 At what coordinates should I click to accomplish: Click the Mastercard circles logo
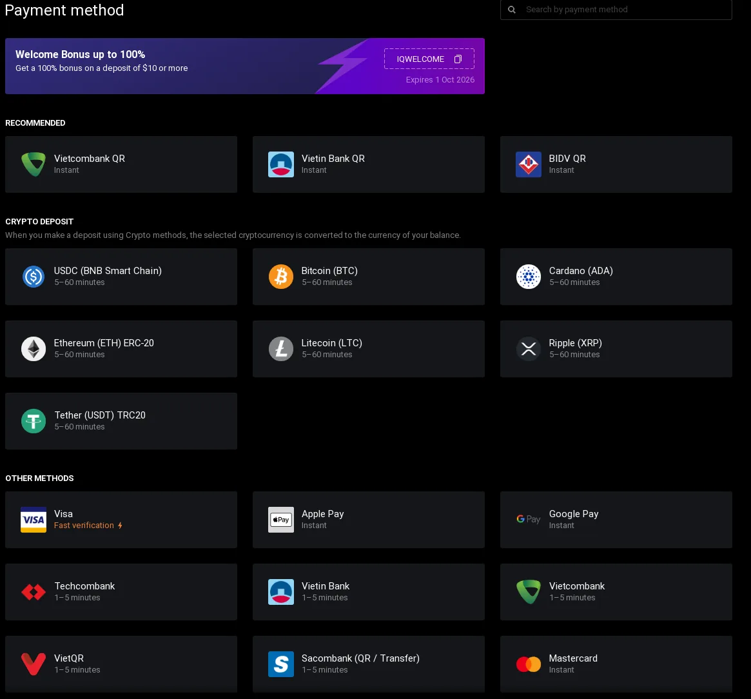[529, 665]
